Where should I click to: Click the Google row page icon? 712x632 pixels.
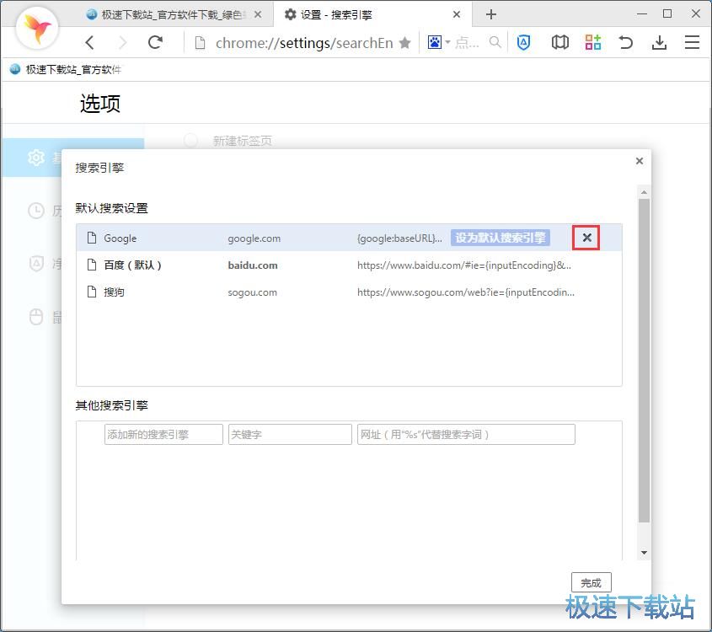point(92,238)
